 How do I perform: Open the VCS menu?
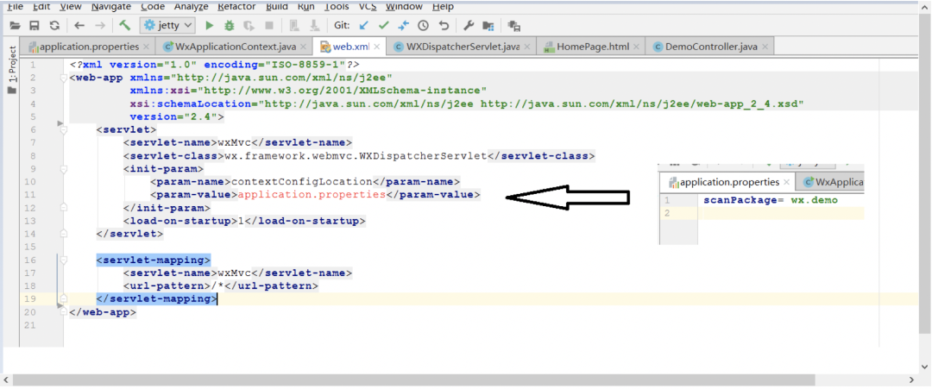click(x=368, y=7)
